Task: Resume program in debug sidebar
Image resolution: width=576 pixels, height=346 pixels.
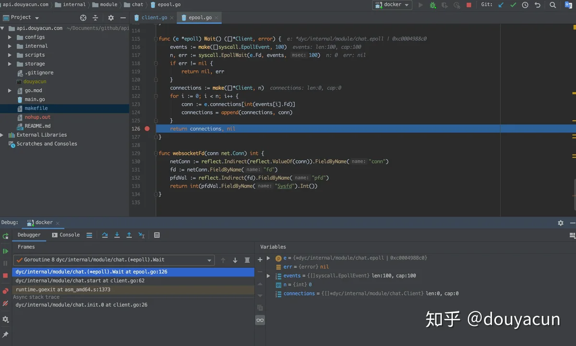Action: click(x=6, y=251)
